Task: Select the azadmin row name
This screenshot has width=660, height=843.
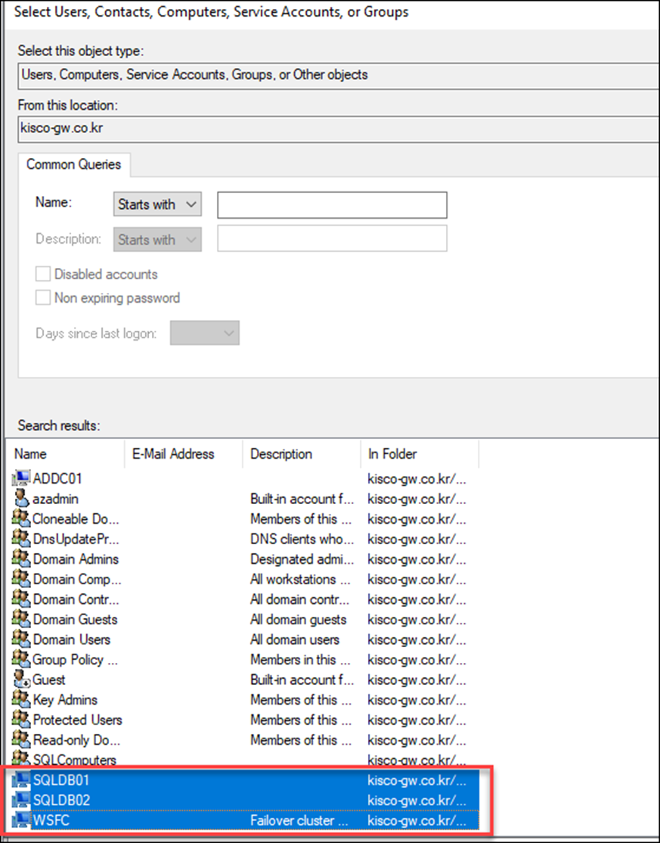Action: click(56, 499)
